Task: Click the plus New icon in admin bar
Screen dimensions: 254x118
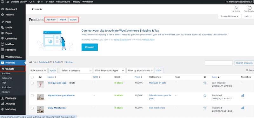Action: [x=47, y=2]
